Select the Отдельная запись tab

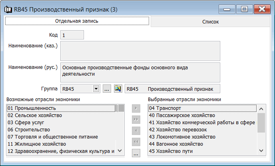coord(76,21)
